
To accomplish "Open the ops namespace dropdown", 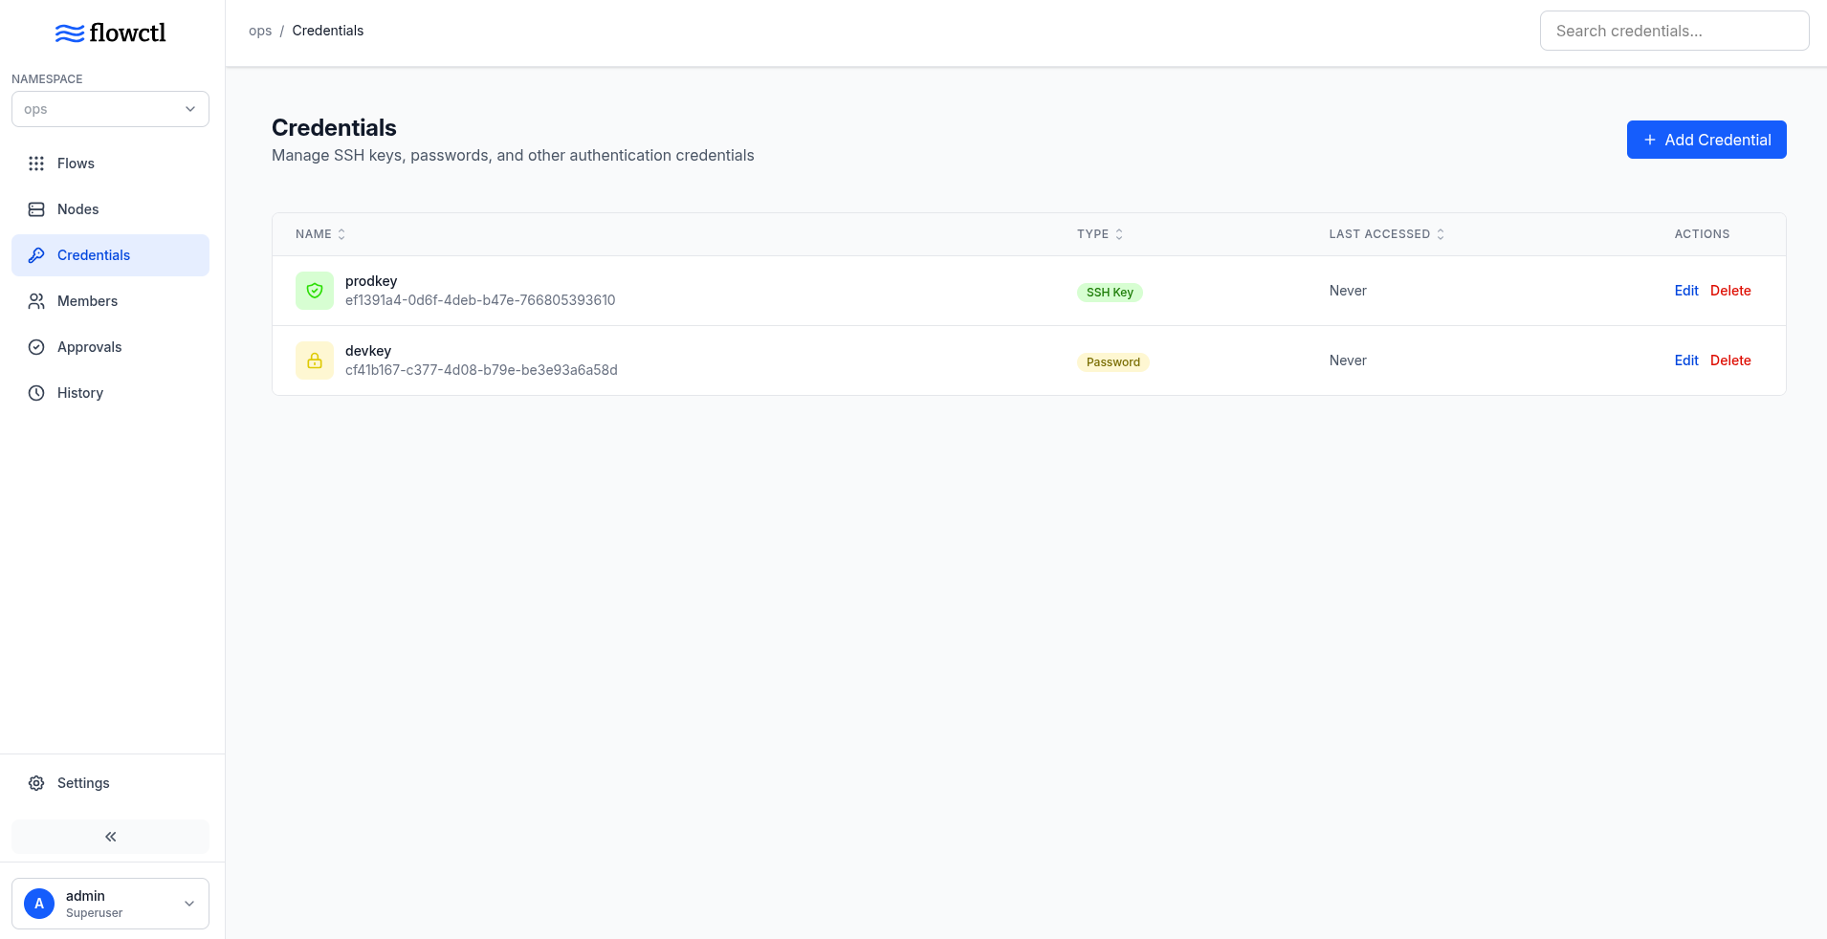I will 110,109.
